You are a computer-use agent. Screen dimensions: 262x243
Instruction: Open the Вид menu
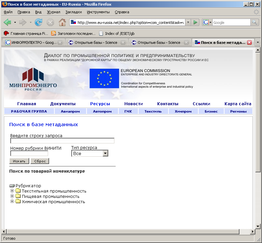pos(38,12)
